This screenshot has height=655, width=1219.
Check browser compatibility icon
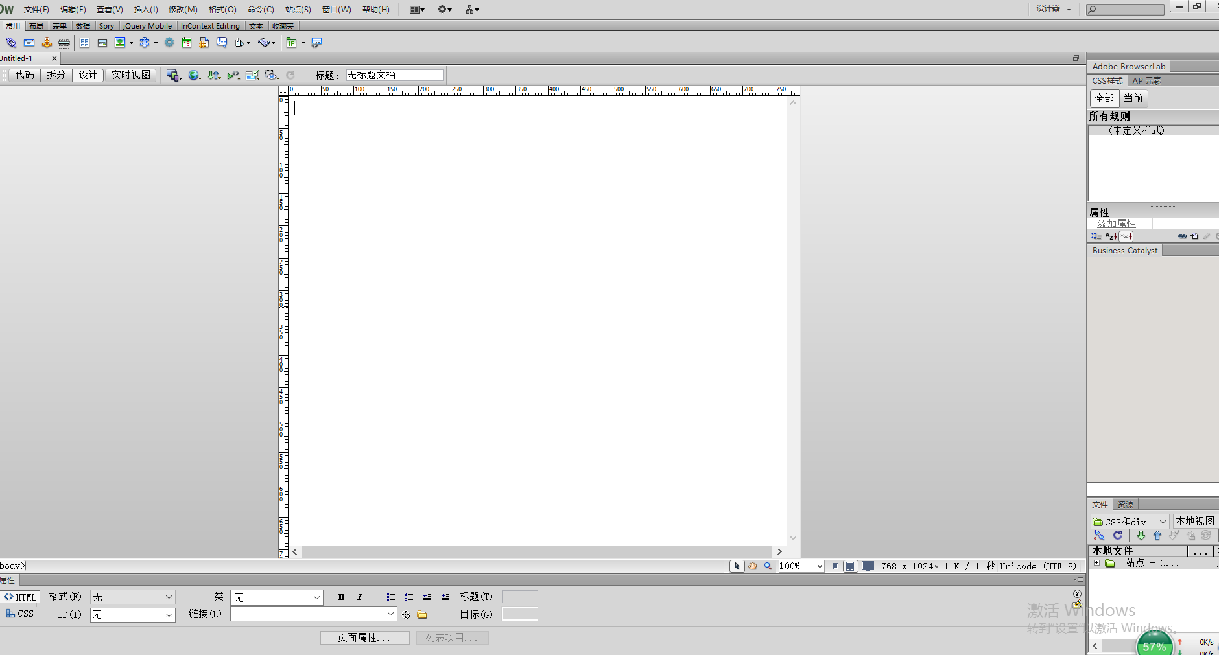click(252, 75)
